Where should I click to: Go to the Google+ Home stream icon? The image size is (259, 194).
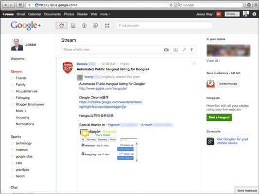click(61, 26)
